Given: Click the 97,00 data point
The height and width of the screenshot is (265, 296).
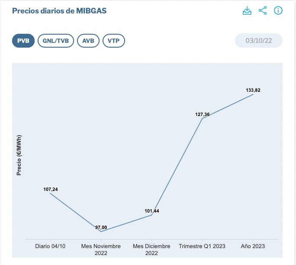Looking at the screenshot, I should pos(101,232).
